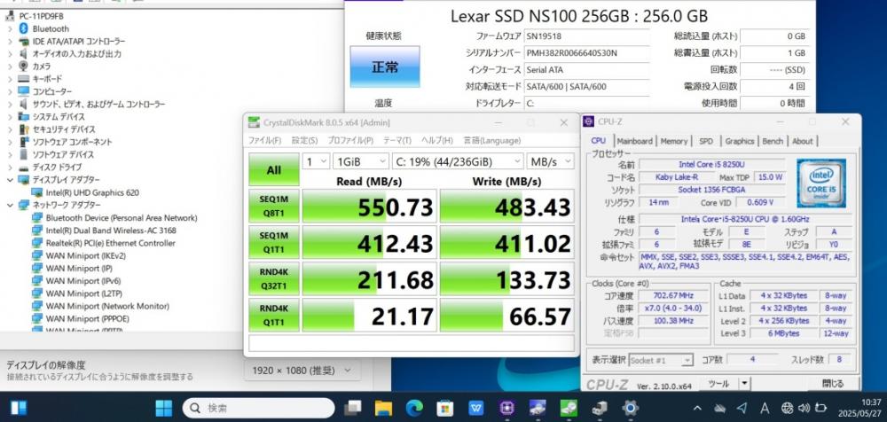Viewport: 887px width, 422px height.
Task: Open Task View from the taskbar
Action: click(353, 408)
